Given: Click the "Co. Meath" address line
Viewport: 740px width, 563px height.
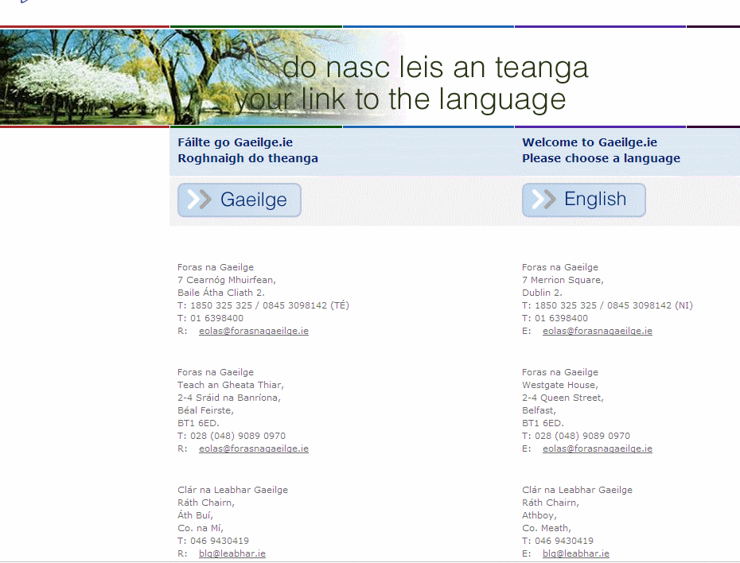Looking at the screenshot, I should click(546, 528).
